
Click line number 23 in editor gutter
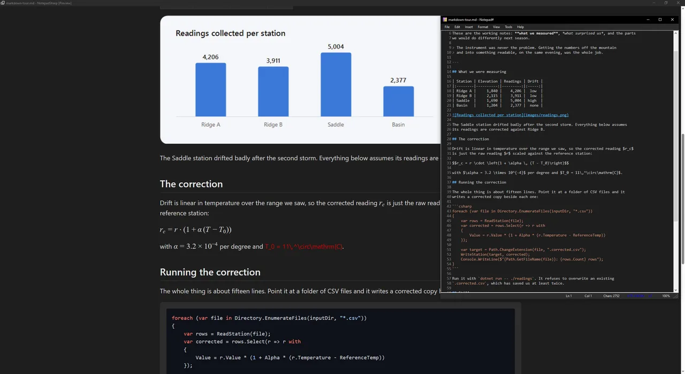pyautogui.click(x=449, y=115)
